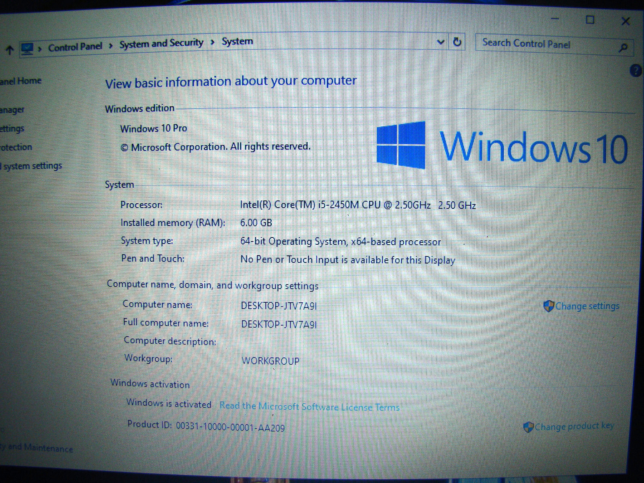Click Windows is activated text
Viewport: 644px width, 483px height.
click(169, 403)
